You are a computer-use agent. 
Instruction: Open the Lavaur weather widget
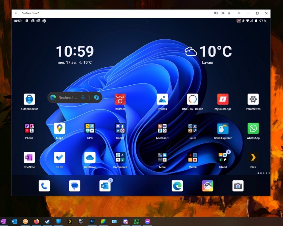[x=208, y=54]
